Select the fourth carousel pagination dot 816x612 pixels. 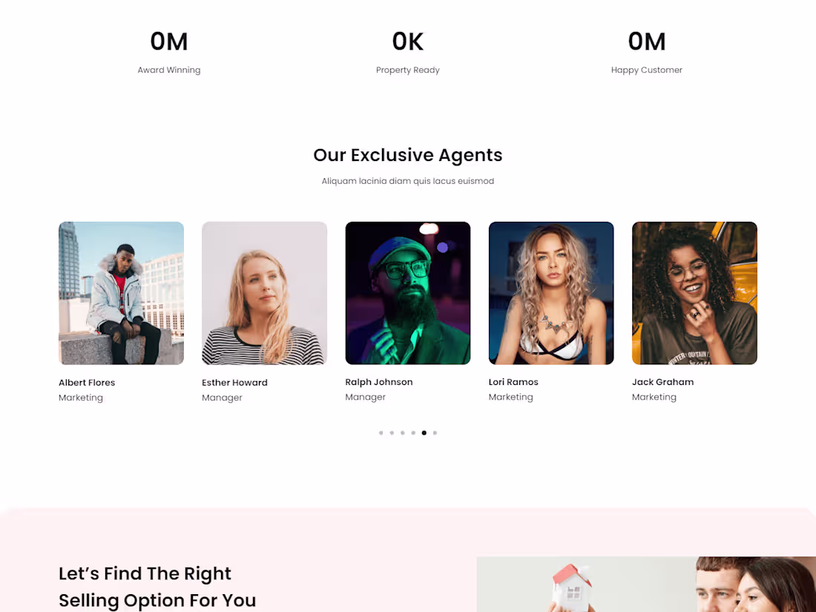pos(413,433)
